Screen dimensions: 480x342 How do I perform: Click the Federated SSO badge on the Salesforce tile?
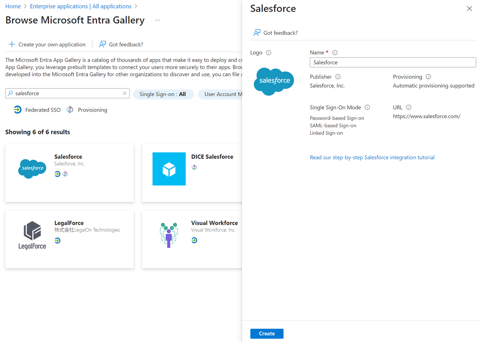click(x=58, y=174)
